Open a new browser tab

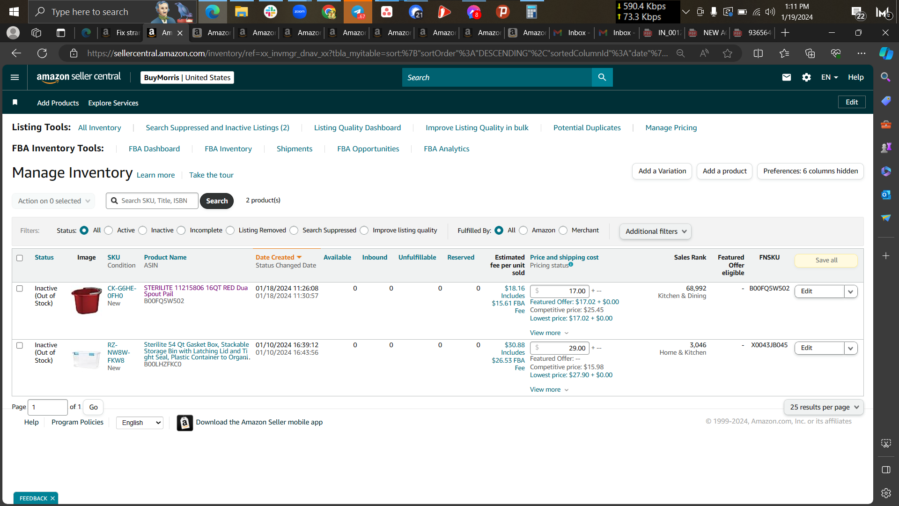pyautogui.click(x=785, y=33)
